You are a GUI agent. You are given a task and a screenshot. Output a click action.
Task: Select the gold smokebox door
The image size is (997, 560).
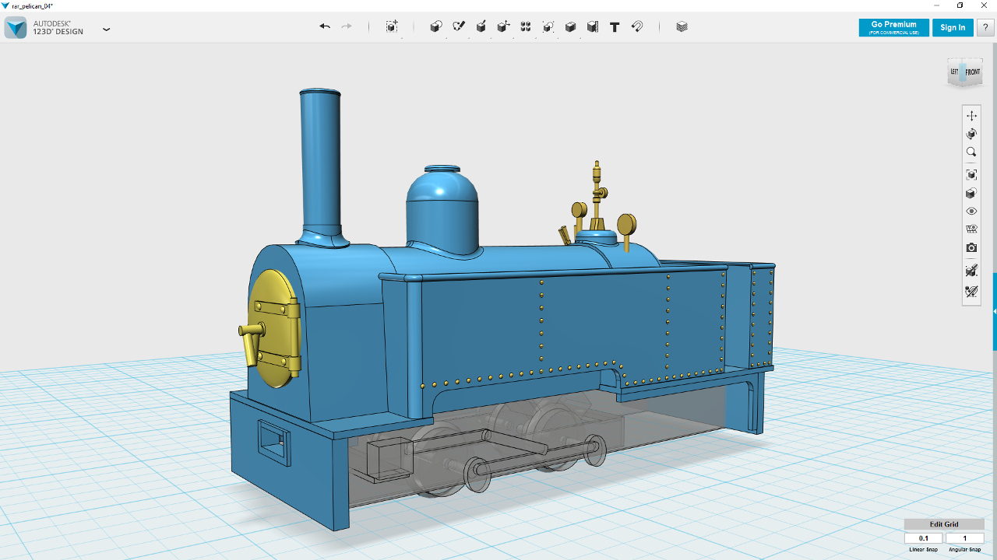[274, 329]
